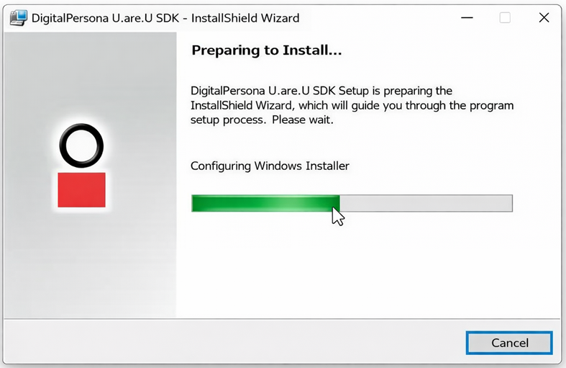The image size is (566, 368).
Task: Click "InstallShield Wizard" in the window title
Action: point(245,18)
